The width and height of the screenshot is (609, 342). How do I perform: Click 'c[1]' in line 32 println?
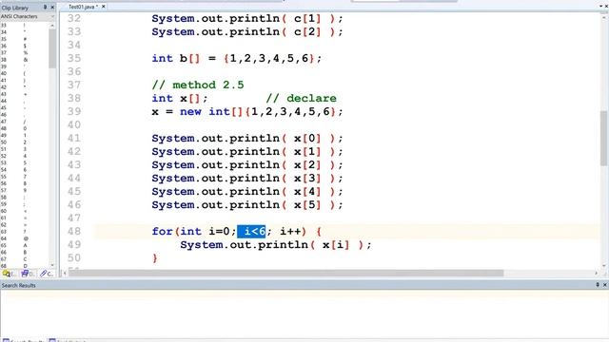(307, 19)
